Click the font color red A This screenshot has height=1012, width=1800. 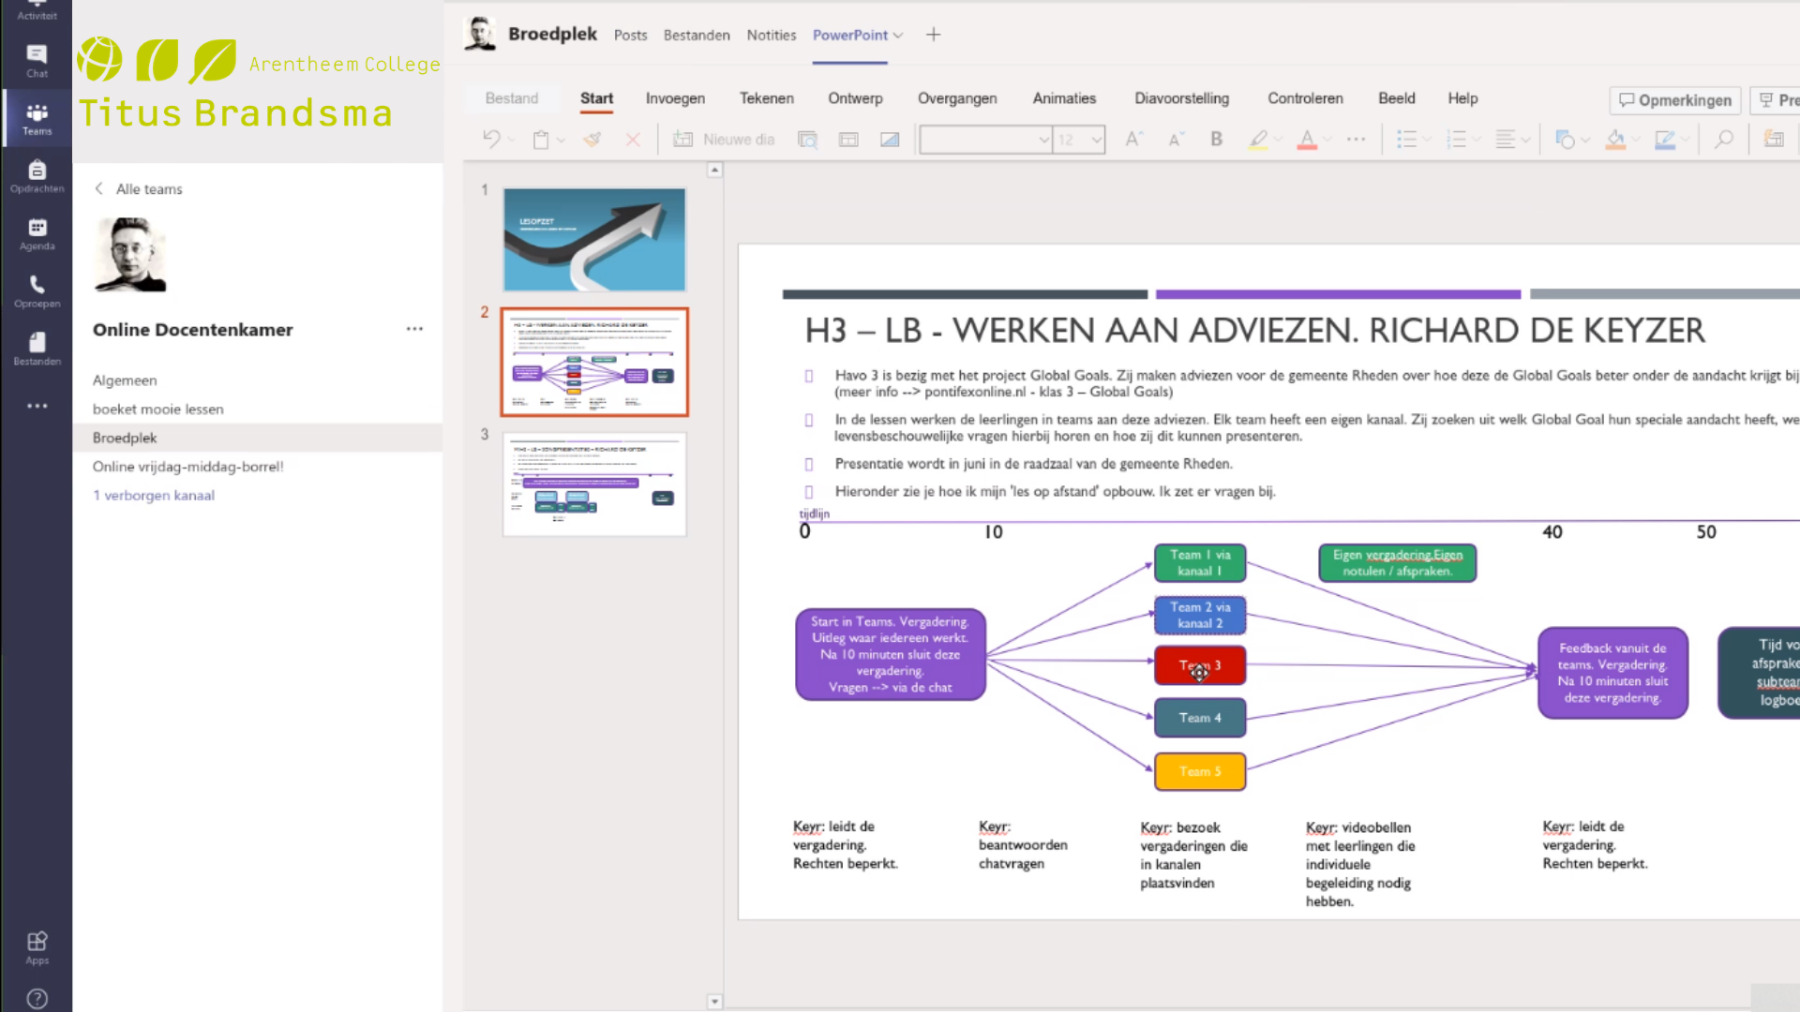[1306, 140]
